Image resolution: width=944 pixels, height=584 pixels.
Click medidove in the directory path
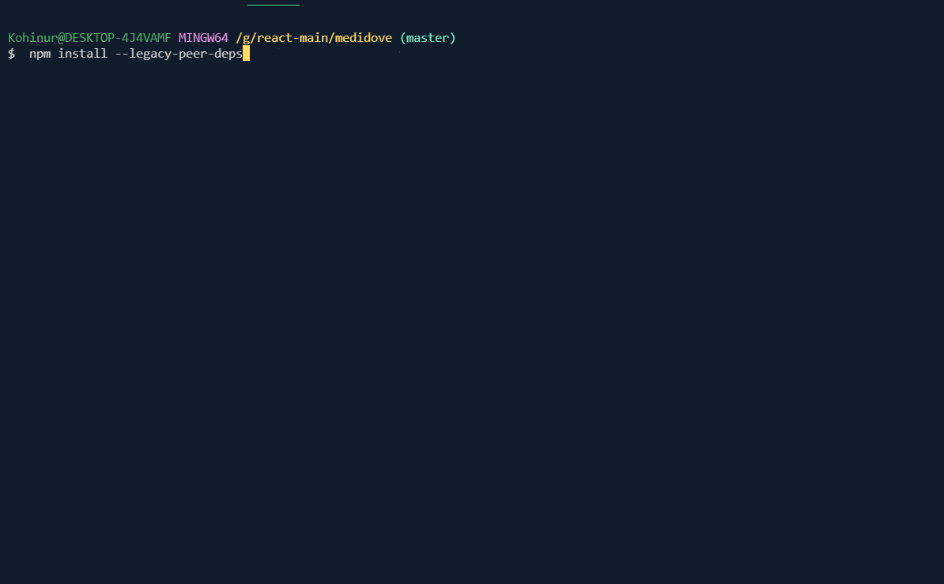pyautogui.click(x=364, y=37)
